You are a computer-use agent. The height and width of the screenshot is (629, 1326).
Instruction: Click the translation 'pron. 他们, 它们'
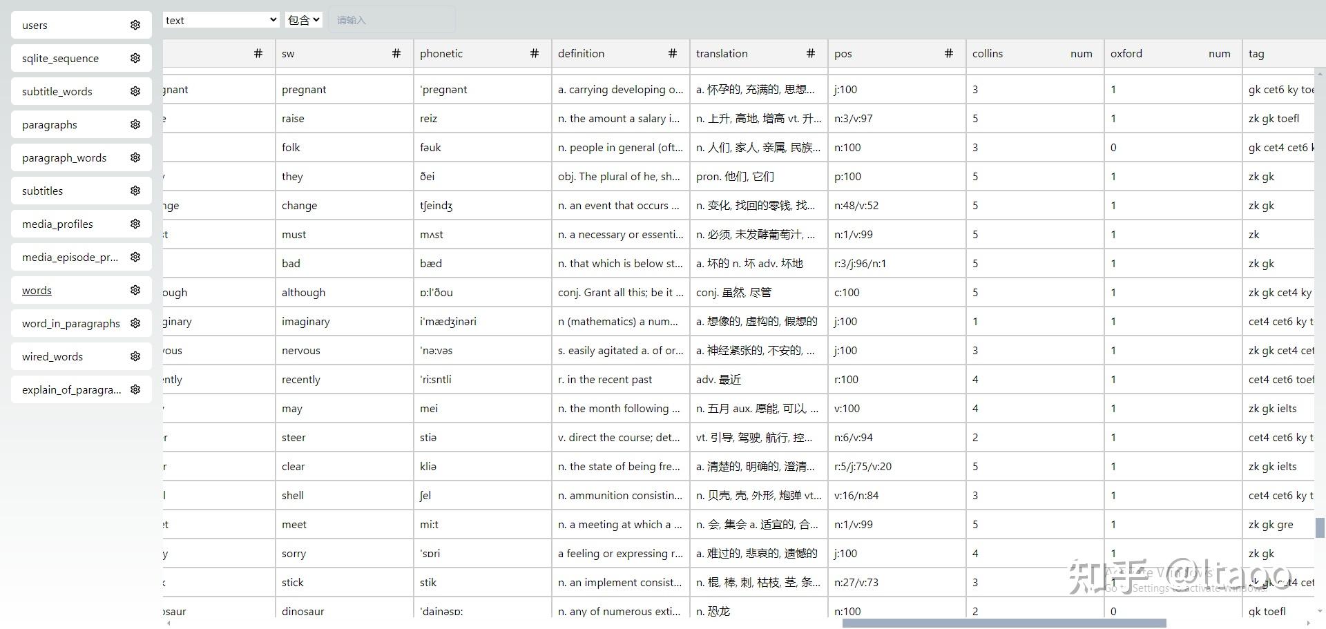coord(758,177)
